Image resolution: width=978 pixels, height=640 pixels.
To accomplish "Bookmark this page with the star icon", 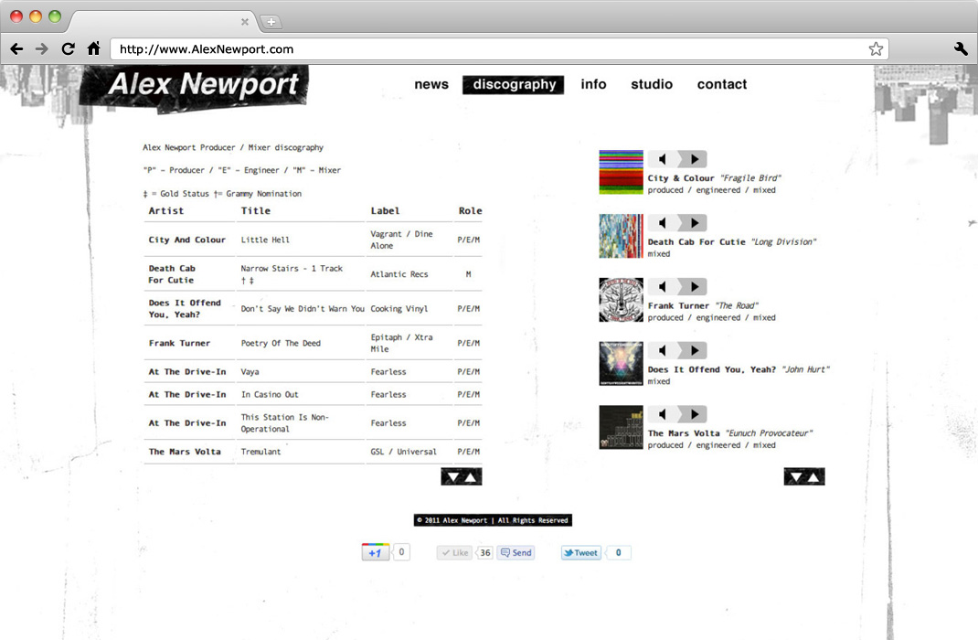I will pos(876,49).
